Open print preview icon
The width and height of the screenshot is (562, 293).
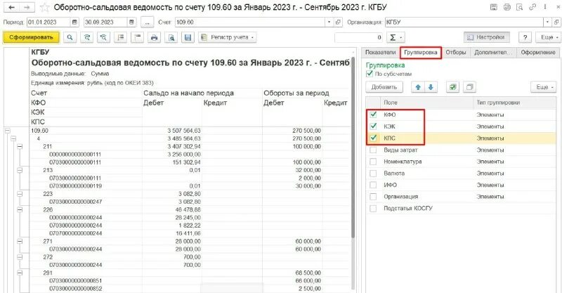(171, 37)
